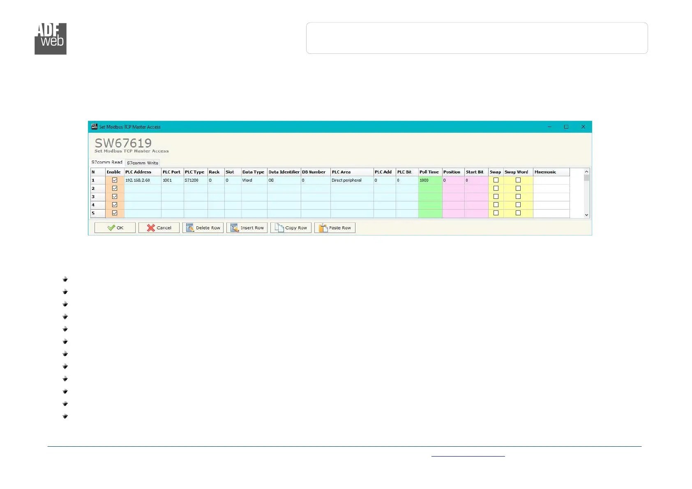Tick the Swap checkbox in row 5
The width and height of the screenshot is (692, 489).
496,213
